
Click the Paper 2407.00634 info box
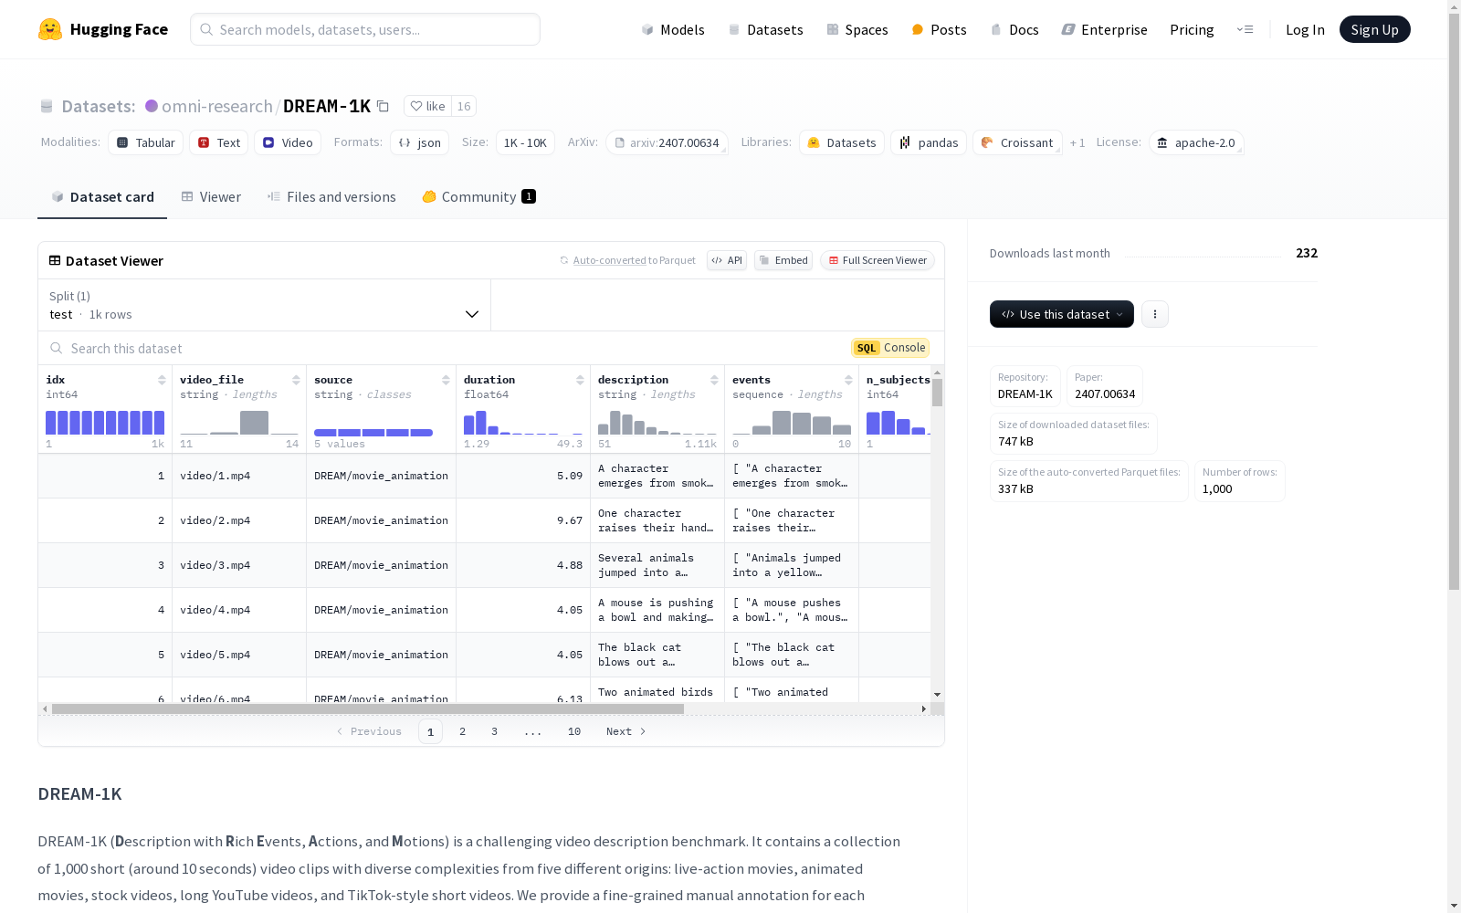[1105, 386]
